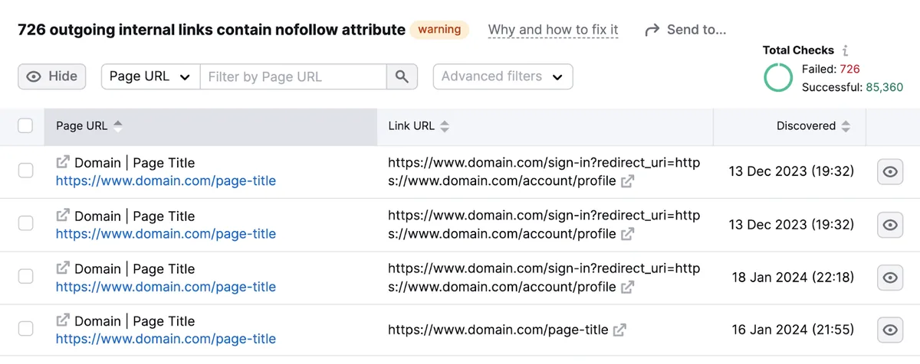Open external icon after page-title link URL in 16 Jan row
920x364 pixels.
tap(619, 330)
